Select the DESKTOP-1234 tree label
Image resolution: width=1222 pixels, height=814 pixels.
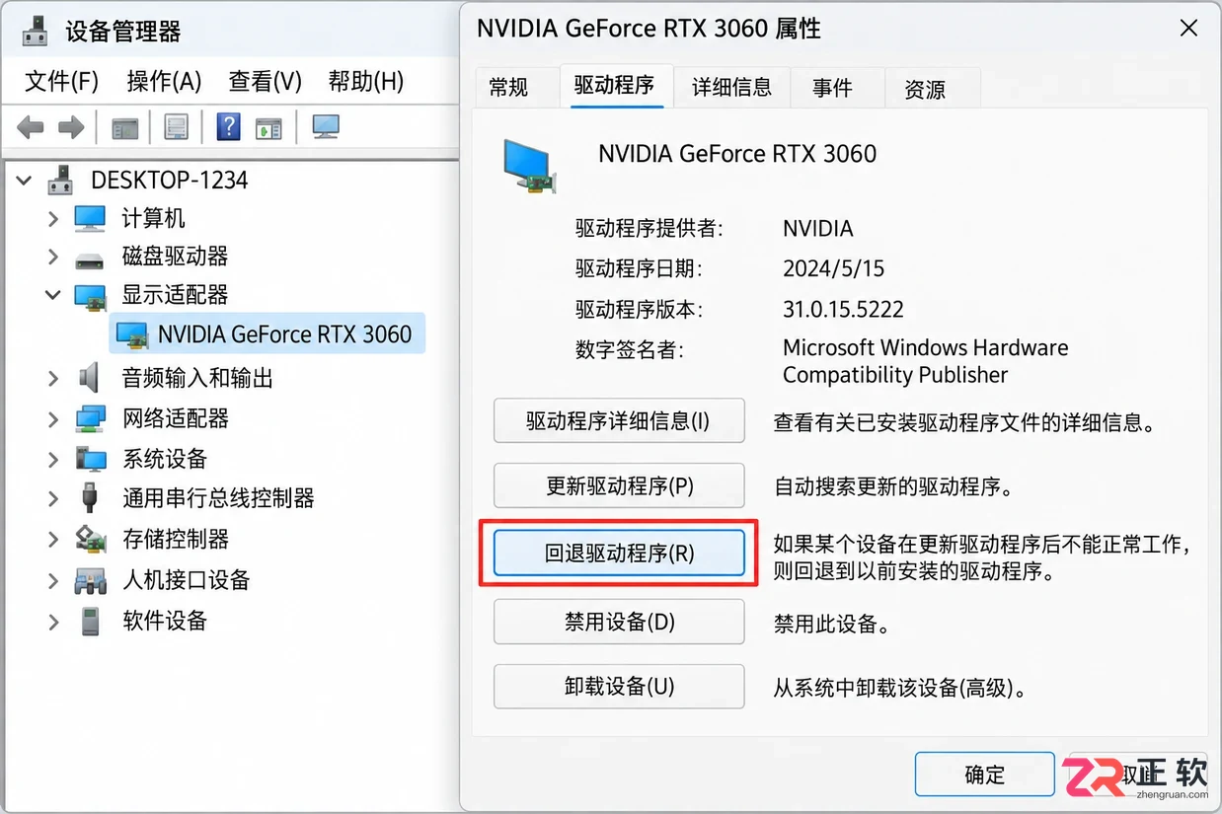point(169,181)
